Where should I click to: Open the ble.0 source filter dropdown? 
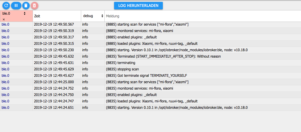coord(14,13)
